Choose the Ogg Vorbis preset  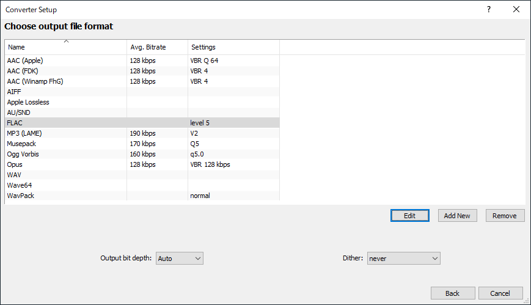pyautogui.click(x=23, y=154)
